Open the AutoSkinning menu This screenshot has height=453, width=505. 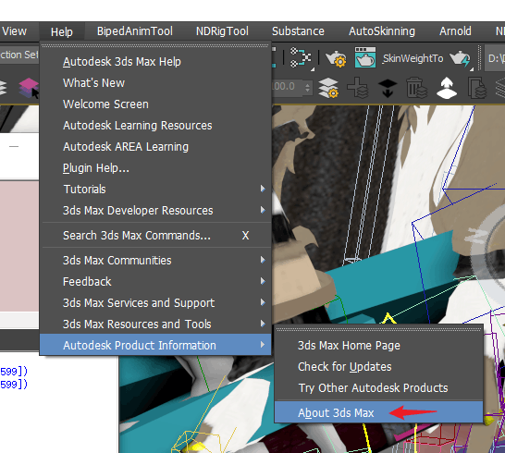click(382, 31)
